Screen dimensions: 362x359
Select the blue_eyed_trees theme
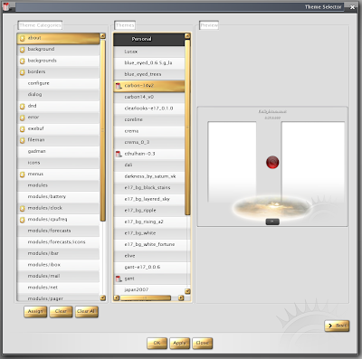tap(149, 75)
